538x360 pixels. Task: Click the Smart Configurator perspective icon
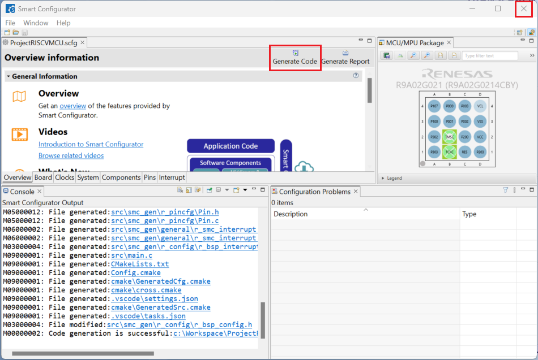tap(531, 33)
